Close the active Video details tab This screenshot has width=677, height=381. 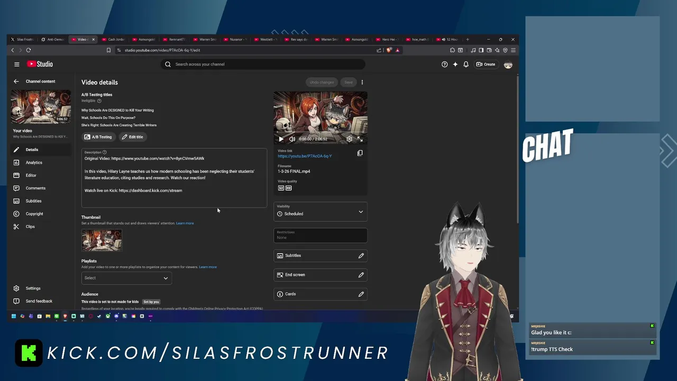(94, 39)
